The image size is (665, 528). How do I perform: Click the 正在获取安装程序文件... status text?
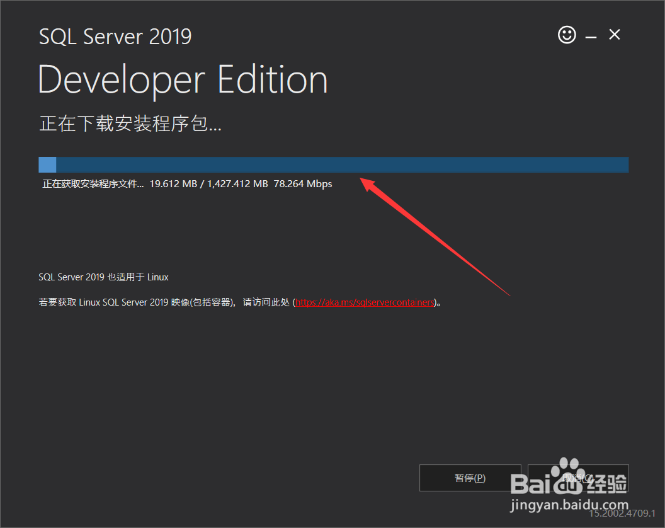93,184
